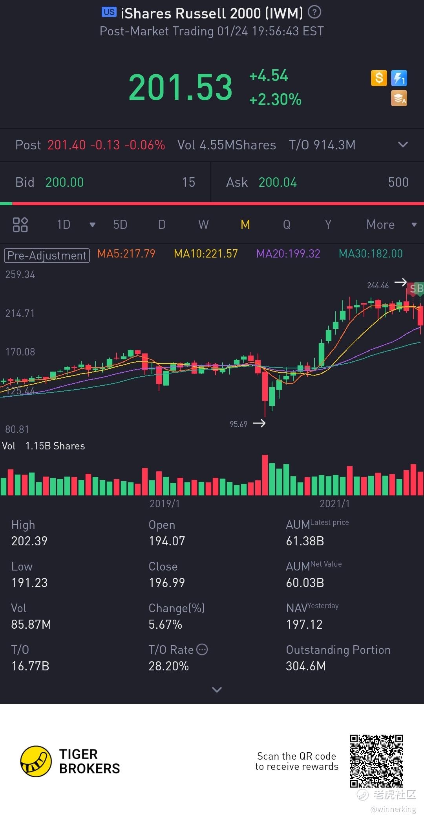The width and height of the screenshot is (424, 819).
Task: Tap the Open value 194.07
Action: click(x=167, y=541)
